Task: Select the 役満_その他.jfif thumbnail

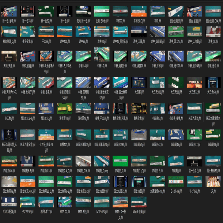Action: coord(102,11)
